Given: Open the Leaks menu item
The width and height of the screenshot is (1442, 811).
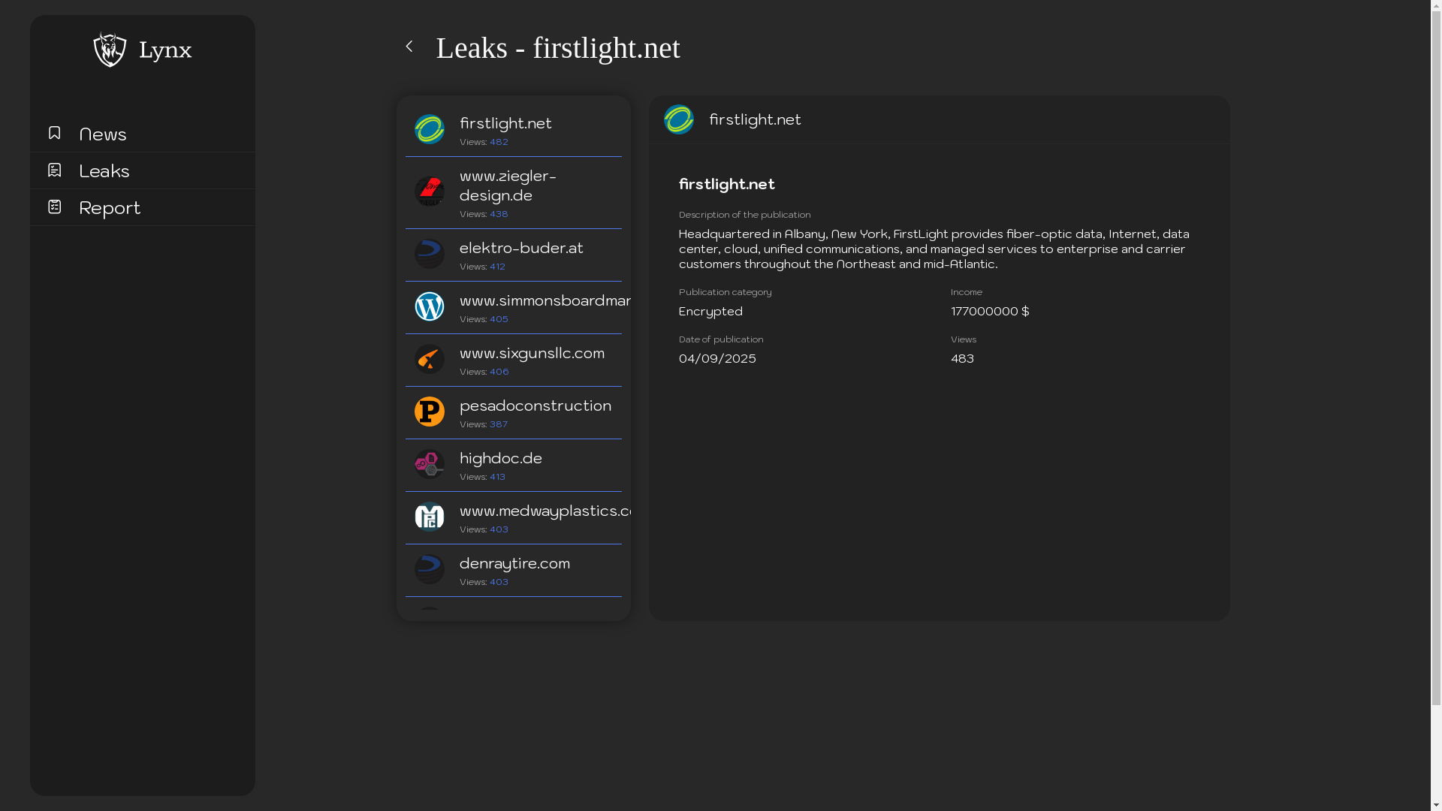Looking at the screenshot, I should [x=104, y=170].
